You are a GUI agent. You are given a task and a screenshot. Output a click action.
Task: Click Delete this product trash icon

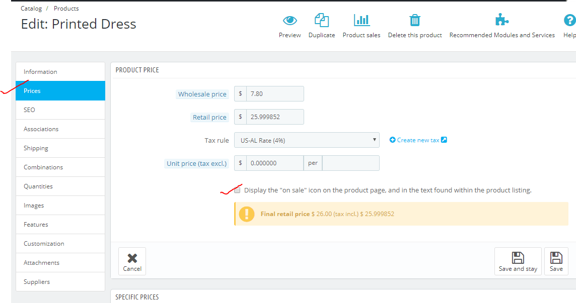[415, 20]
